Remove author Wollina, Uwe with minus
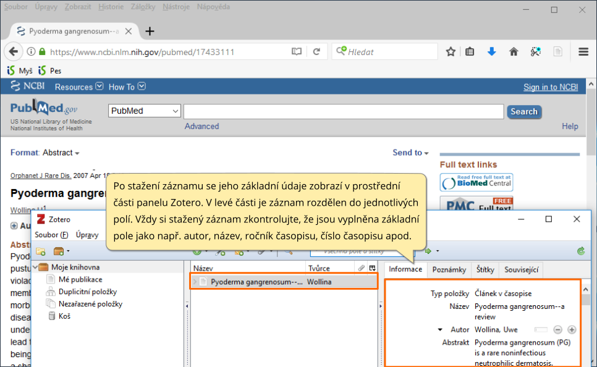The image size is (597, 367). (x=558, y=330)
